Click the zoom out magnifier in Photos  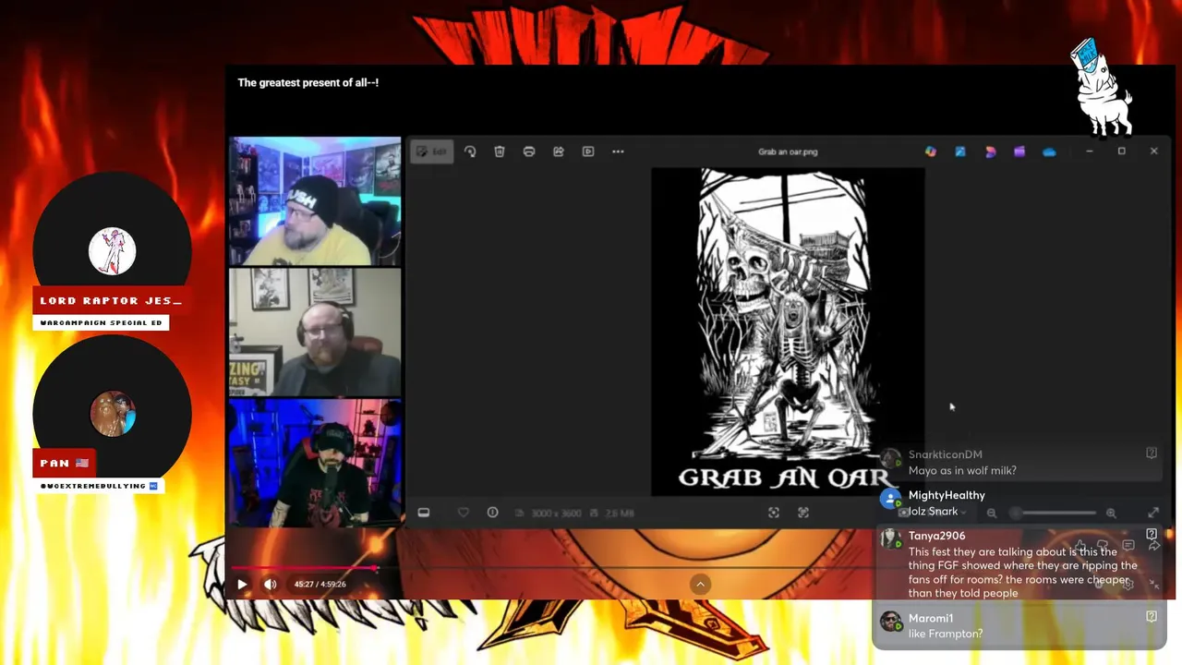pos(992,513)
